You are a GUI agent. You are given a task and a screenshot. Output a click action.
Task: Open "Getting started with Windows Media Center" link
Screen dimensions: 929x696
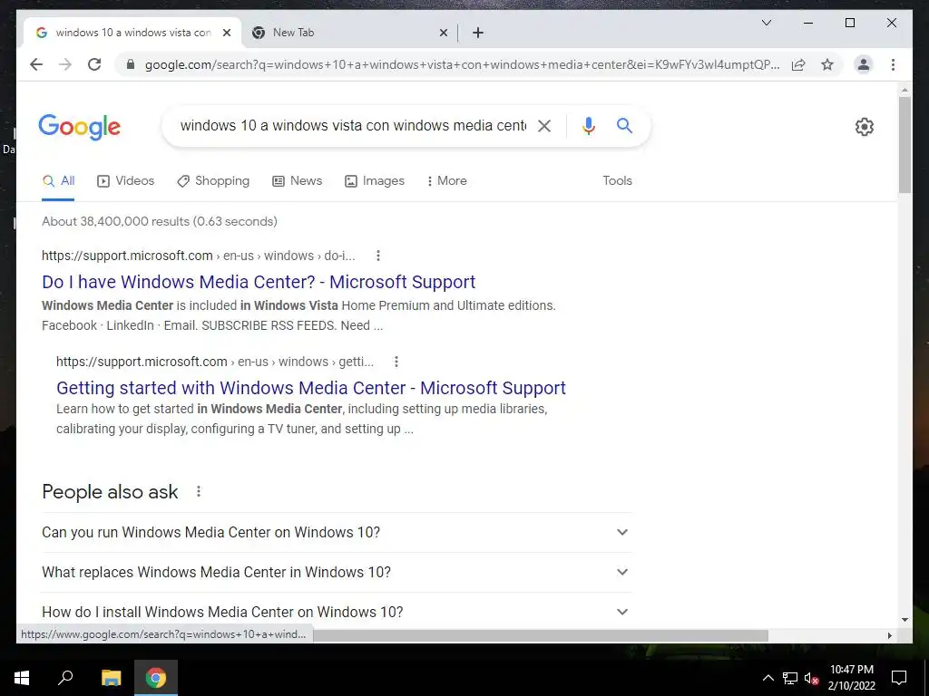click(x=311, y=388)
